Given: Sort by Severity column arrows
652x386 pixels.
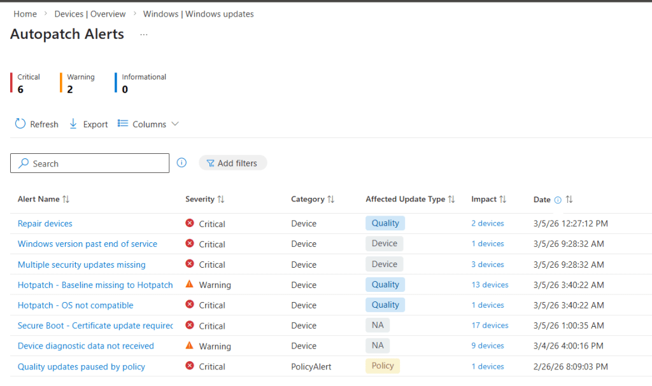Looking at the screenshot, I should 221,200.
